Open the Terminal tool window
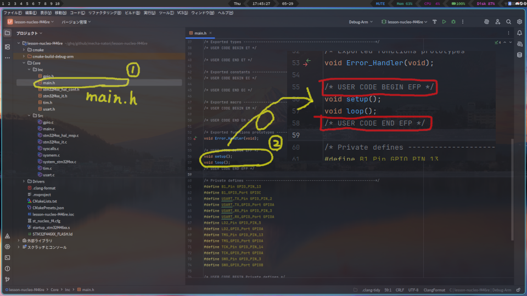527x296 pixels. (x=7, y=257)
